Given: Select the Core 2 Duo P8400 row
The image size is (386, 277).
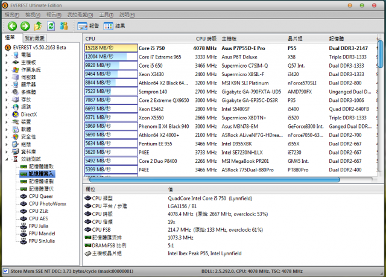Looking at the screenshot, I should (x=230, y=161).
